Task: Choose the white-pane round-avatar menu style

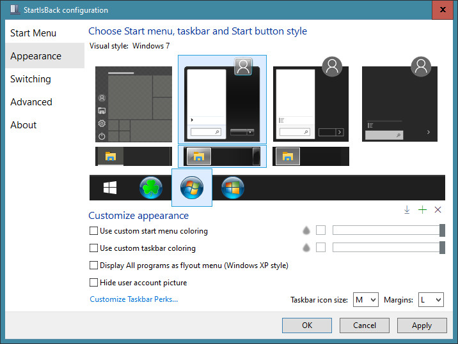Action: point(311,99)
